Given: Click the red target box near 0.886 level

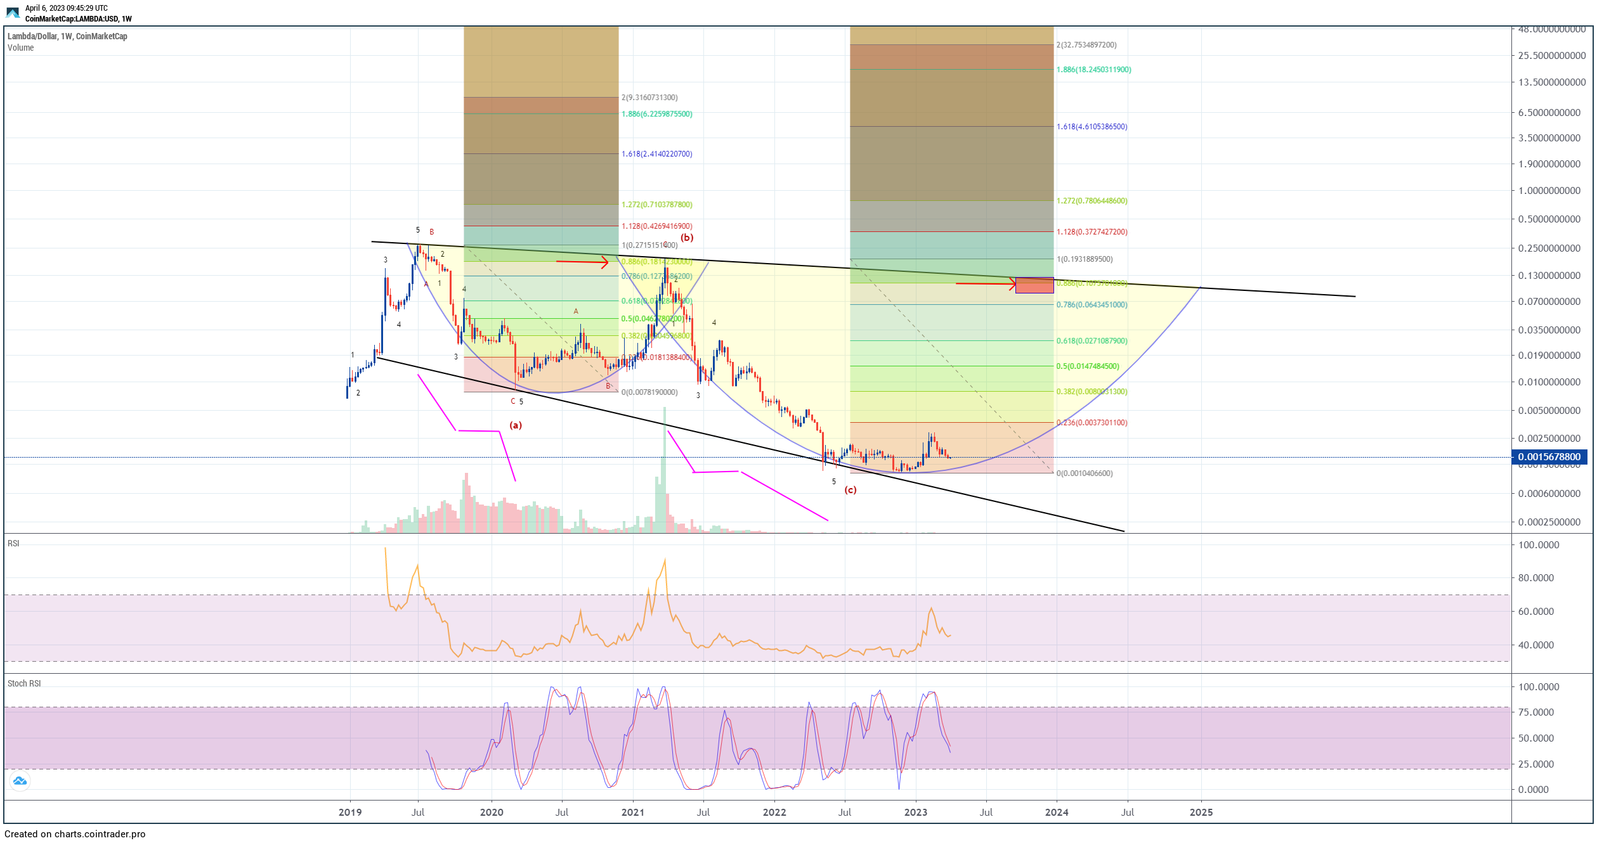Looking at the screenshot, I should 1034,285.
